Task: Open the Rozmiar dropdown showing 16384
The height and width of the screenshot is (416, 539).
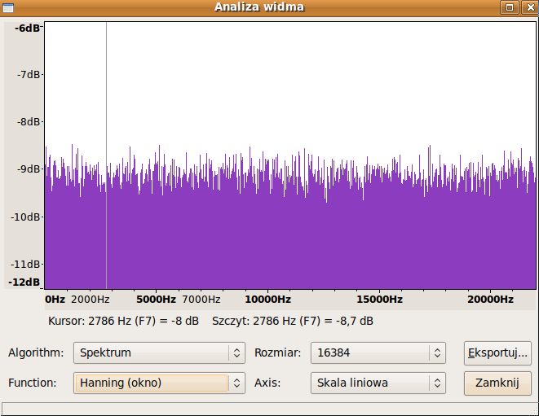Action: point(378,353)
